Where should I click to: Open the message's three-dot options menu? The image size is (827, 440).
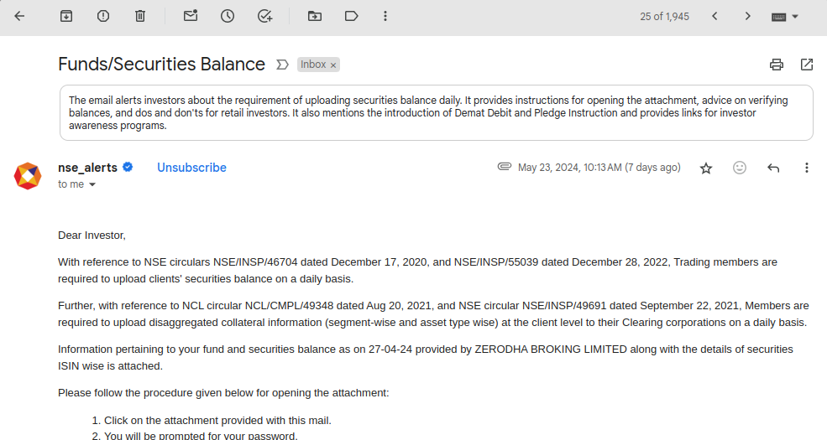point(807,168)
